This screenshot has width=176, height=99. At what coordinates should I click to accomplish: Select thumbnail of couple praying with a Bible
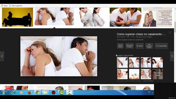(125, 17)
